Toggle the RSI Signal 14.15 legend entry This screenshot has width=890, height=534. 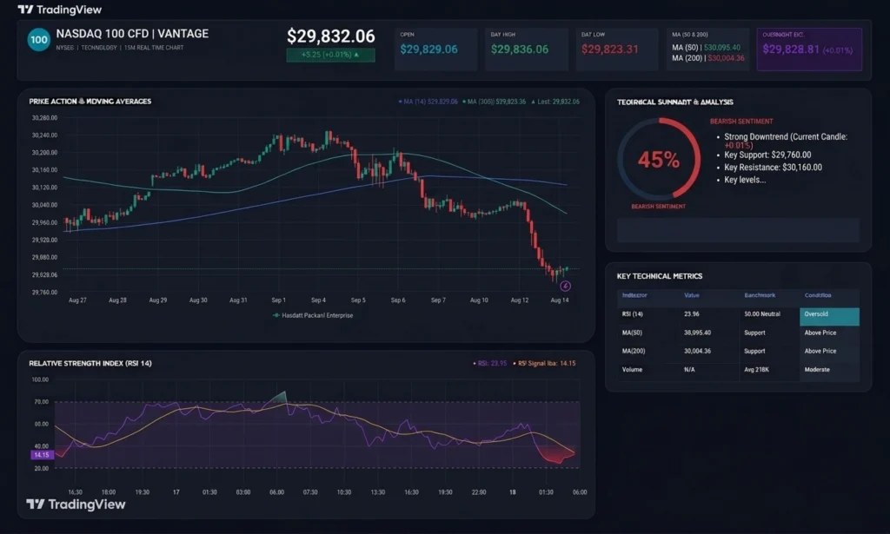544,363
